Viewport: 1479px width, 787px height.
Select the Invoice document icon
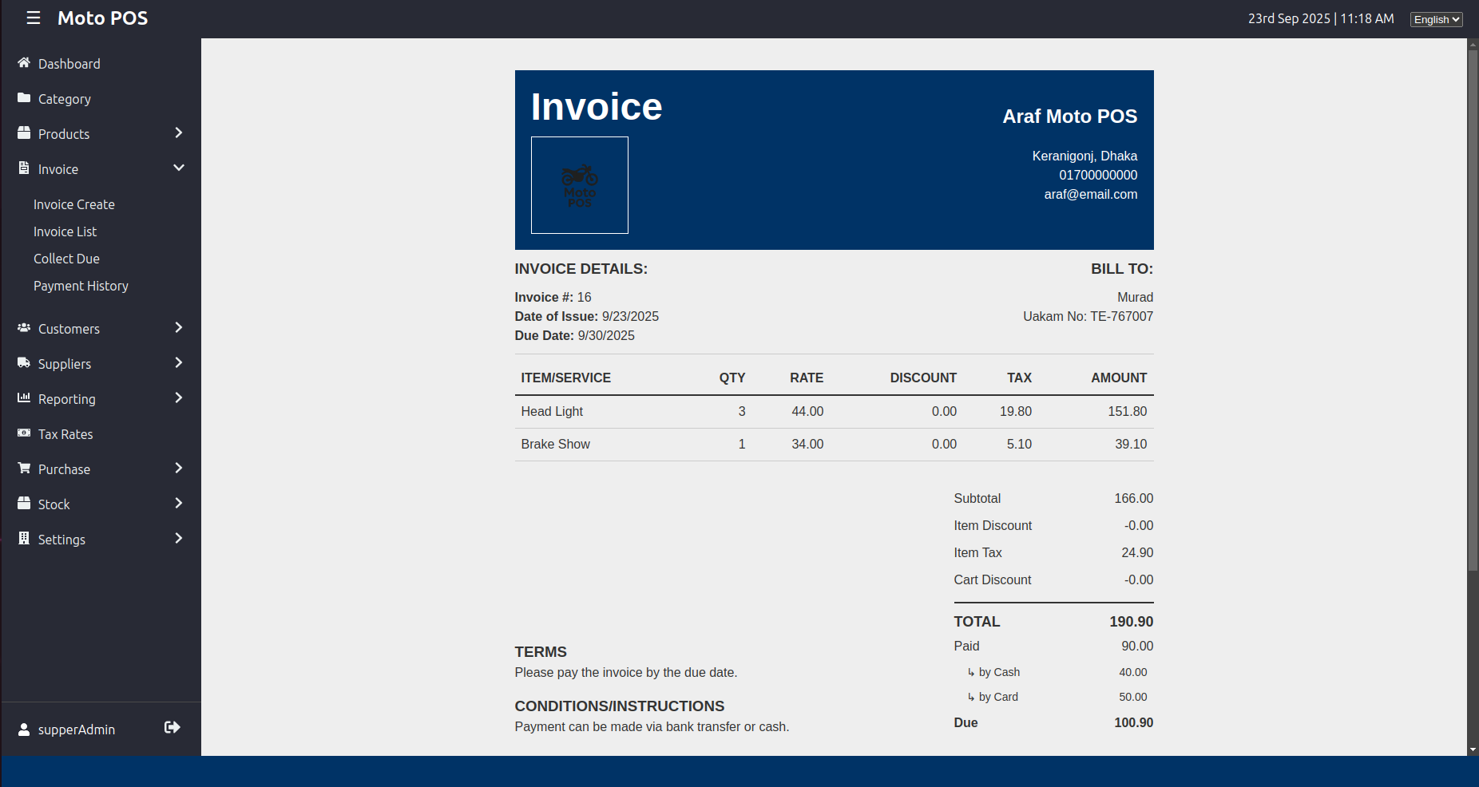click(x=24, y=168)
